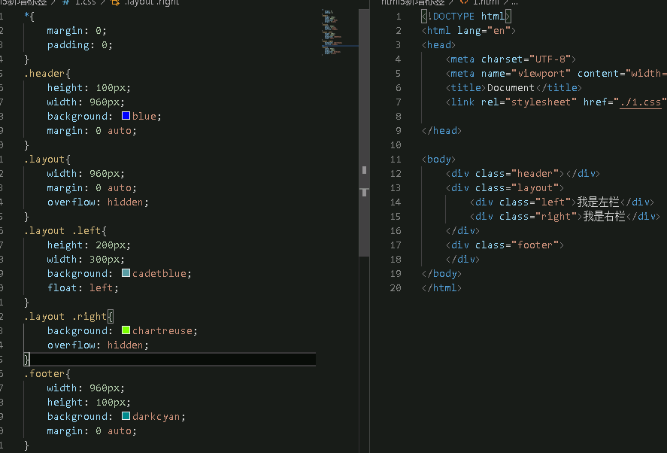The image size is (667, 453).
Task: Click overflow: hidden in the .layout rule
Action: coord(98,202)
